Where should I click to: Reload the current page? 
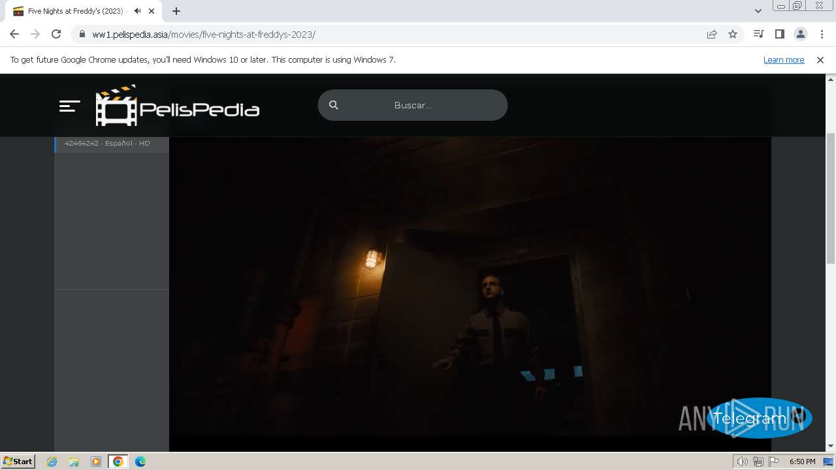point(56,34)
